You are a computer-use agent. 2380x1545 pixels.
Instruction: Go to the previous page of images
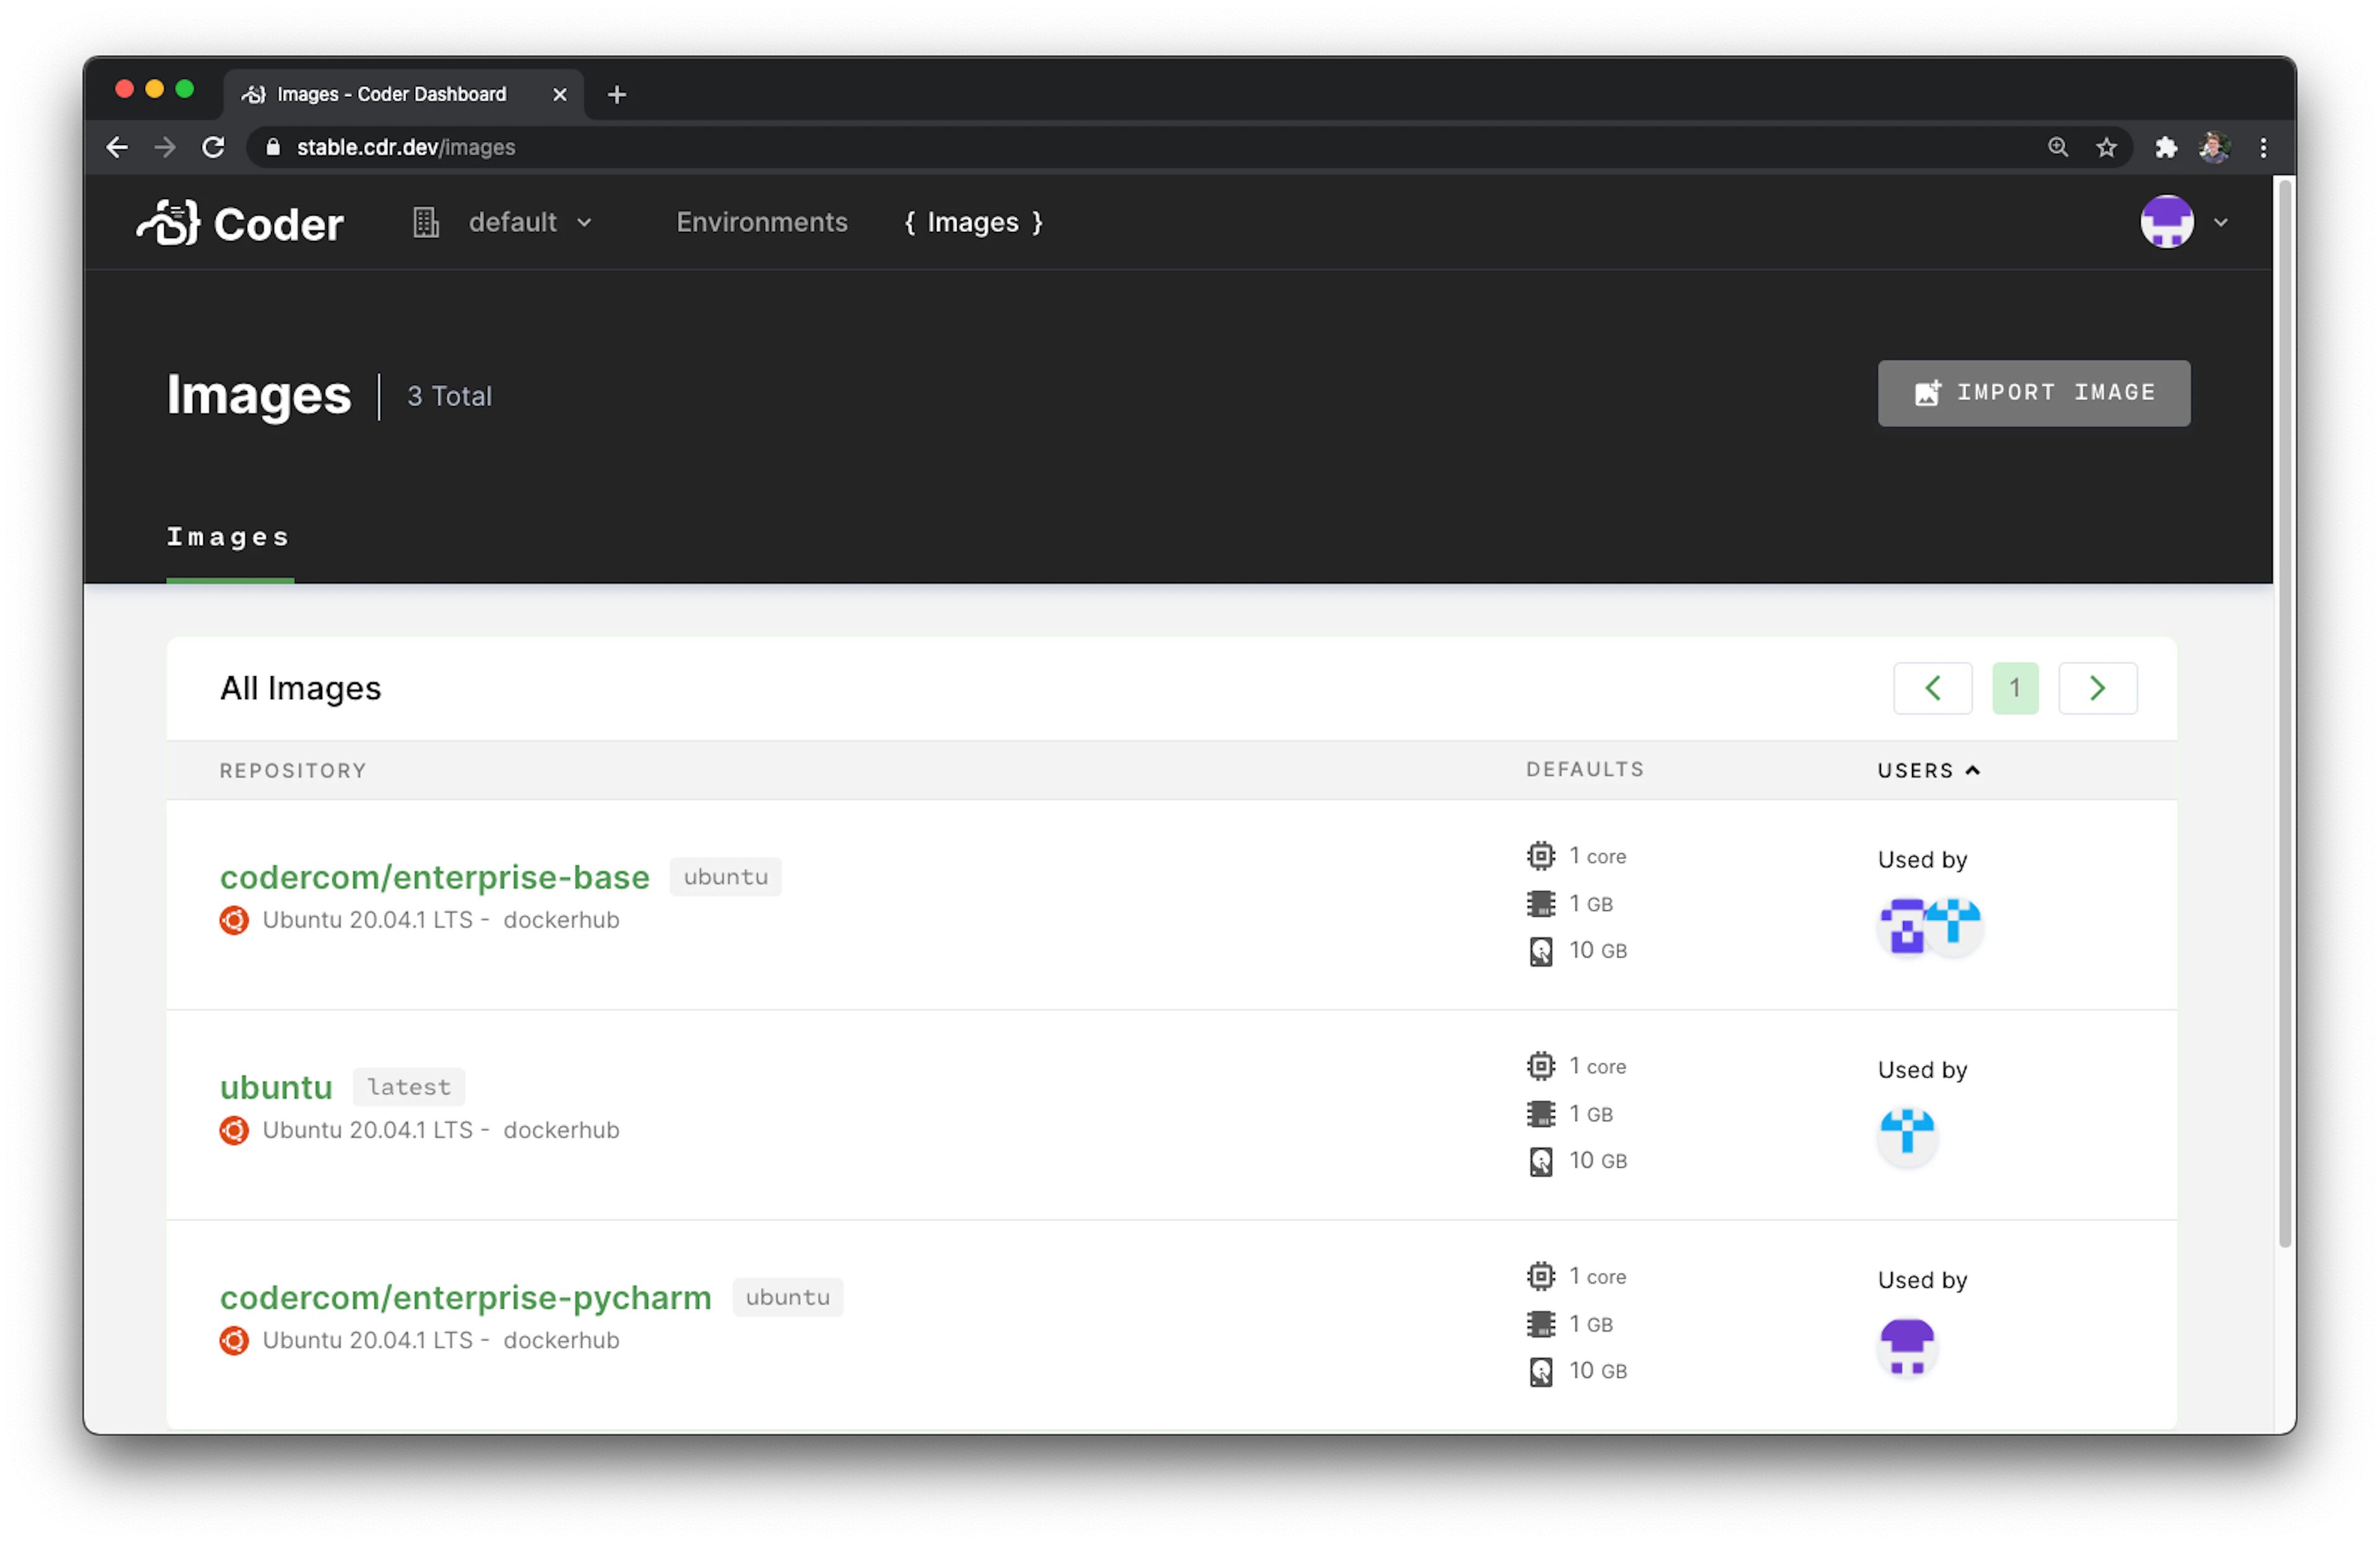tap(1932, 688)
